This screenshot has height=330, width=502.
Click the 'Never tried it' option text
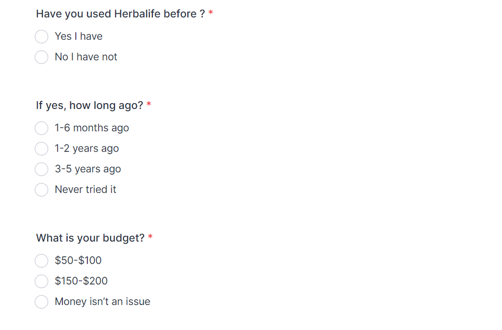pyautogui.click(x=85, y=190)
